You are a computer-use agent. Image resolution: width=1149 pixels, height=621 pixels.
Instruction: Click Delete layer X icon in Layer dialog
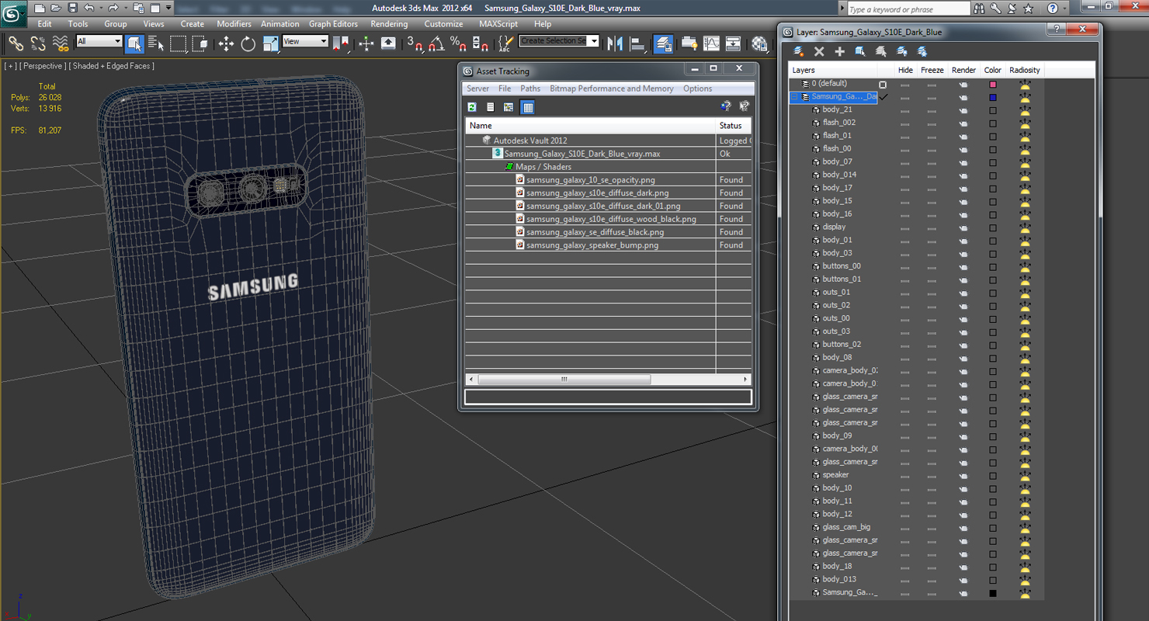coord(819,51)
